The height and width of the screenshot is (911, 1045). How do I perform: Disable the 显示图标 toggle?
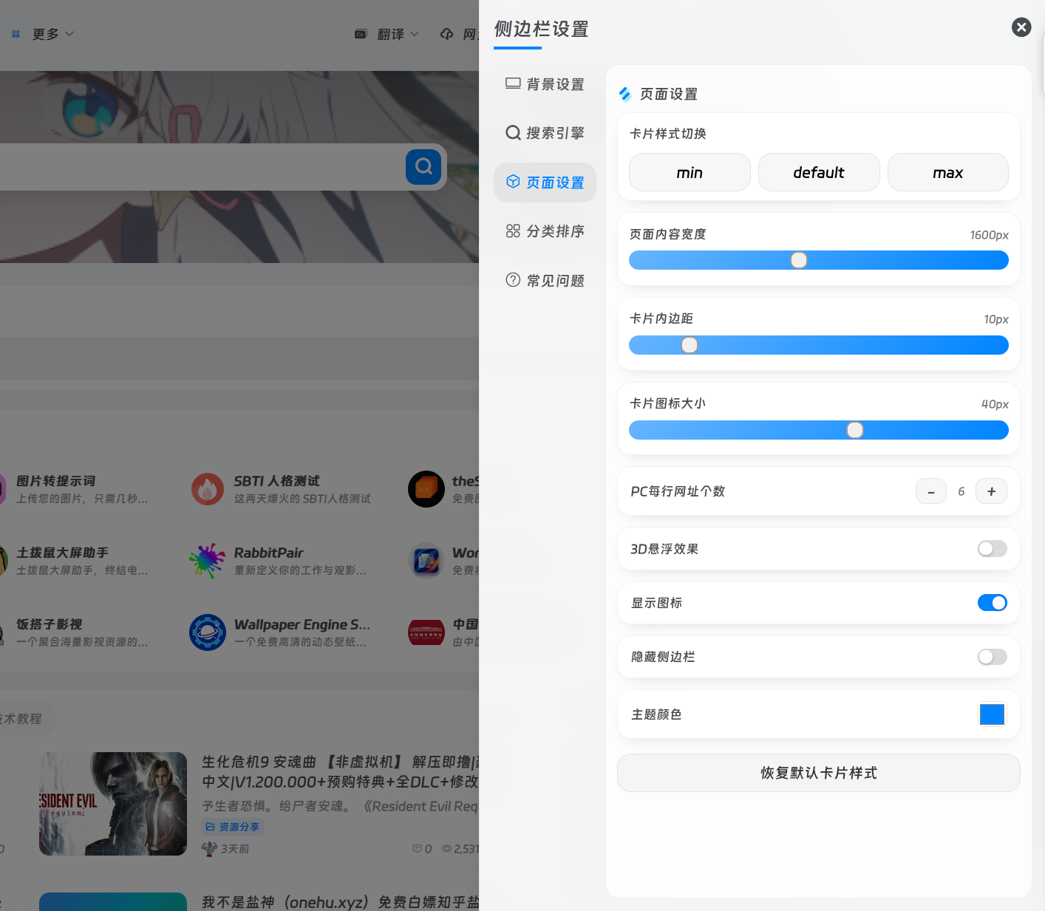click(992, 603)
